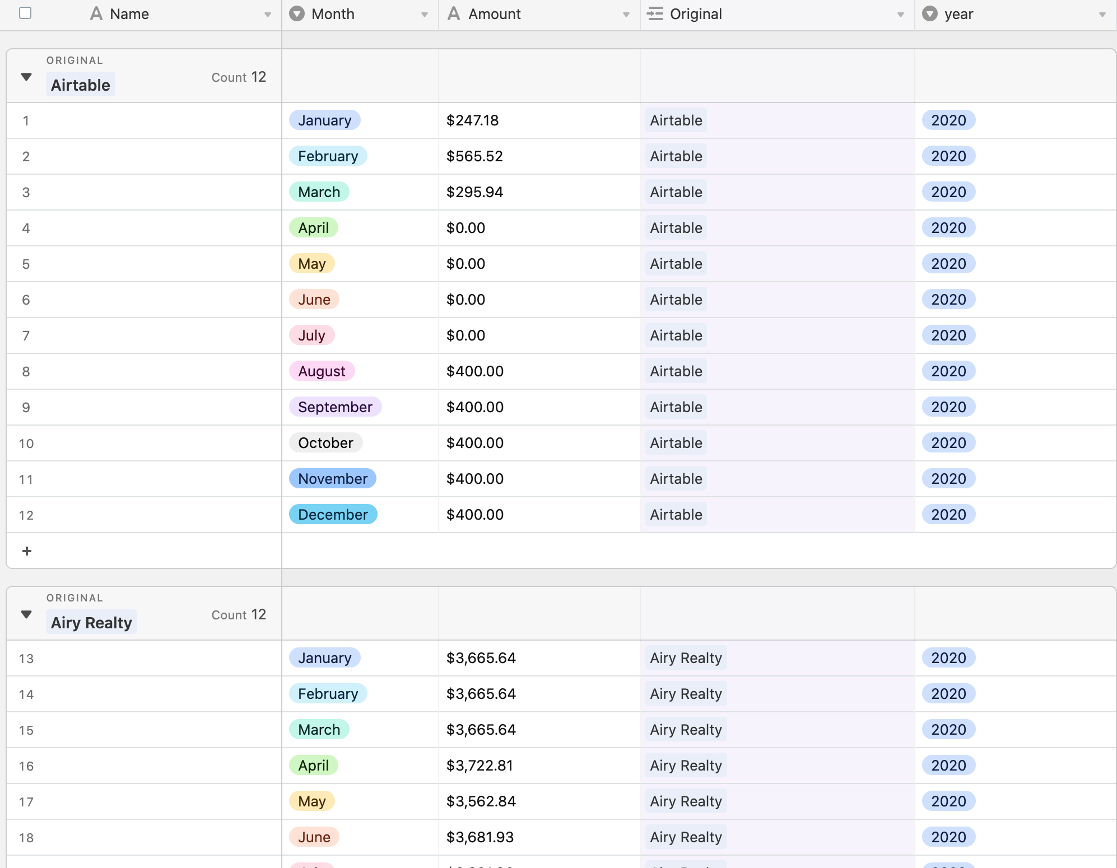Click the $3,722.81 amount cell

pos(539,766)
